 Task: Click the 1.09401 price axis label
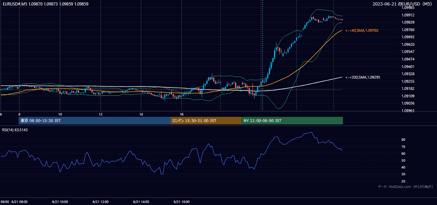pyautogui.click(x=408, y=67)
